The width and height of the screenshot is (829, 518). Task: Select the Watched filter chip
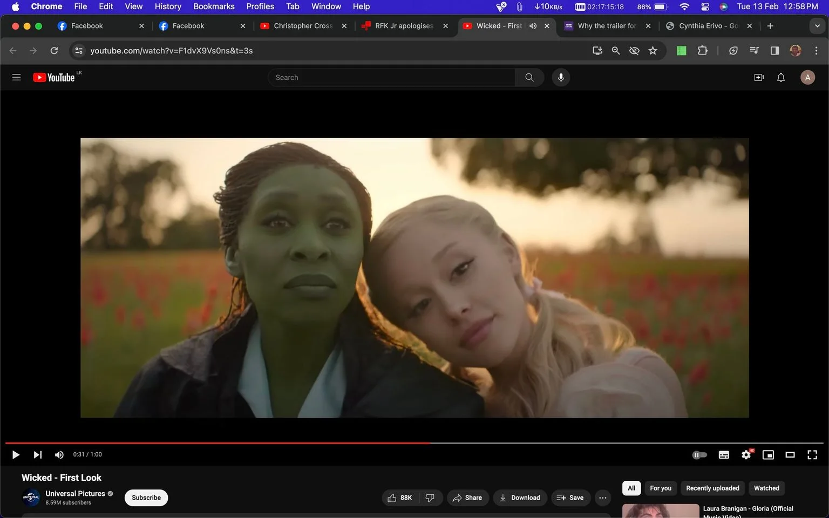coord(766,488)
